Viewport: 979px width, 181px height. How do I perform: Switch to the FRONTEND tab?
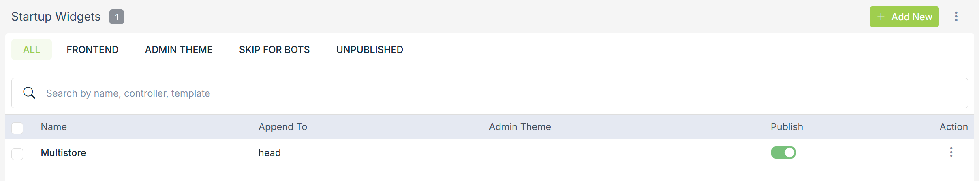(92, 50)
